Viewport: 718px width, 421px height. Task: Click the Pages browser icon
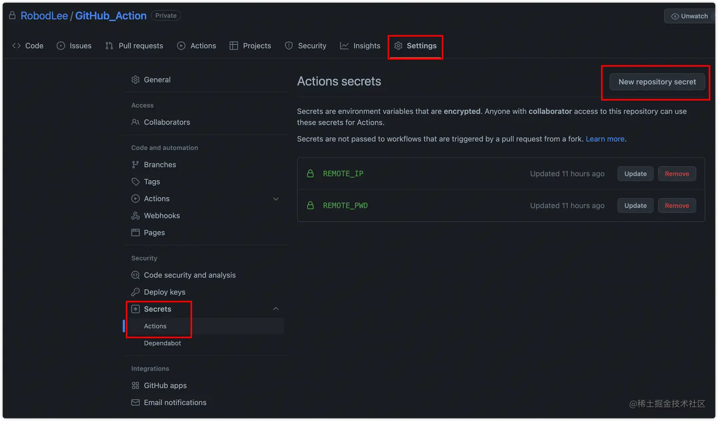tap(135, 232)
